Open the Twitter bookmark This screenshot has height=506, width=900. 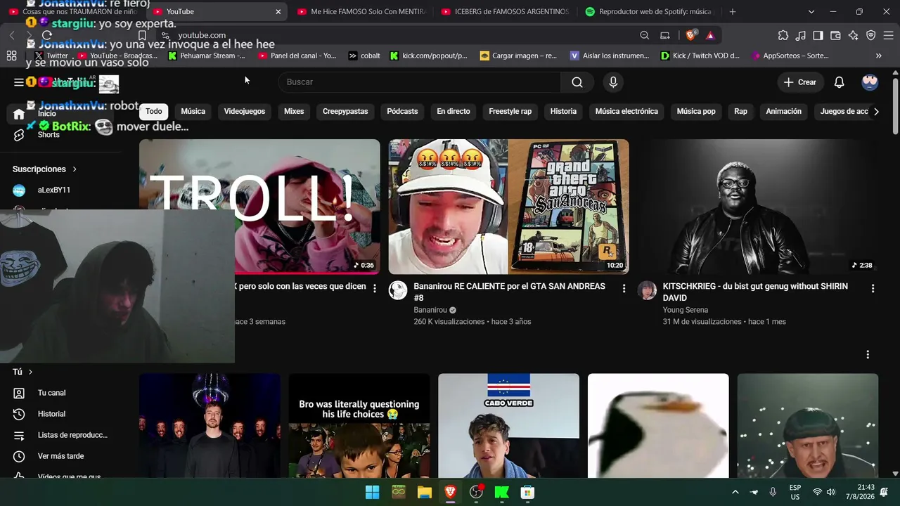coord(51,56)
